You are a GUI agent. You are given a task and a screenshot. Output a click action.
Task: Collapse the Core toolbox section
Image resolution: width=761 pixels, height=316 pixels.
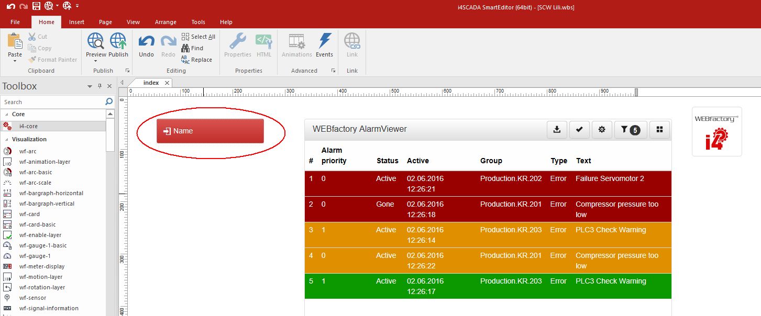(7, 114)
